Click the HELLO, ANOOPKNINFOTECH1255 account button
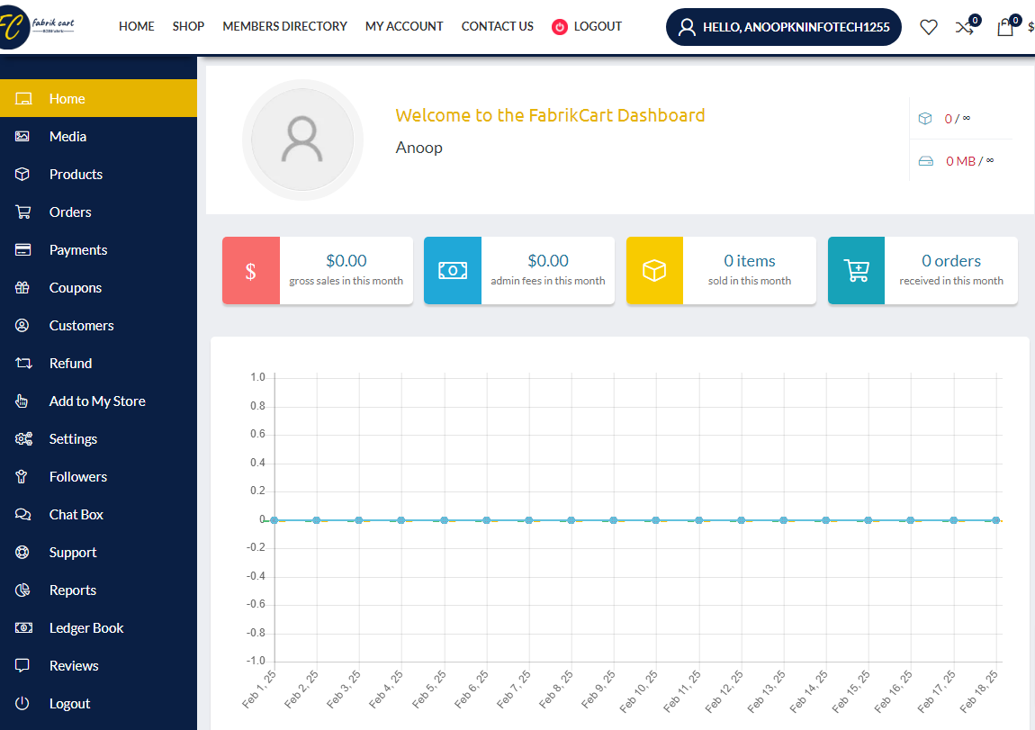 click(784, 27)
